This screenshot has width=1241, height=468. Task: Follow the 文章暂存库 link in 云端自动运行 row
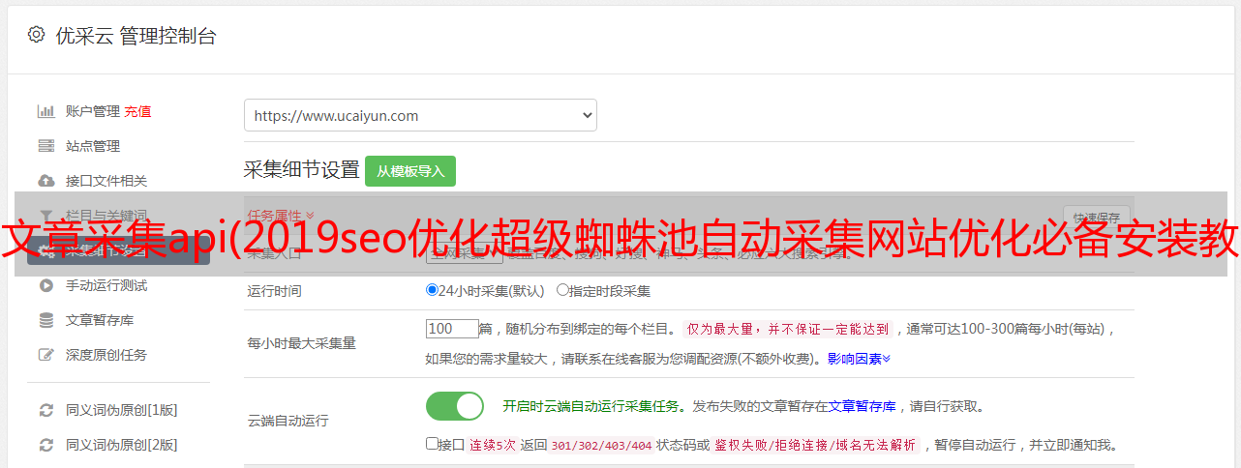[x=863, y=406]
